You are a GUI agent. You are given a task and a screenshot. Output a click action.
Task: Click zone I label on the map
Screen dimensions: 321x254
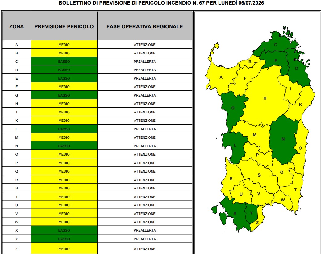pyautogui.click(x=290, y=89)
